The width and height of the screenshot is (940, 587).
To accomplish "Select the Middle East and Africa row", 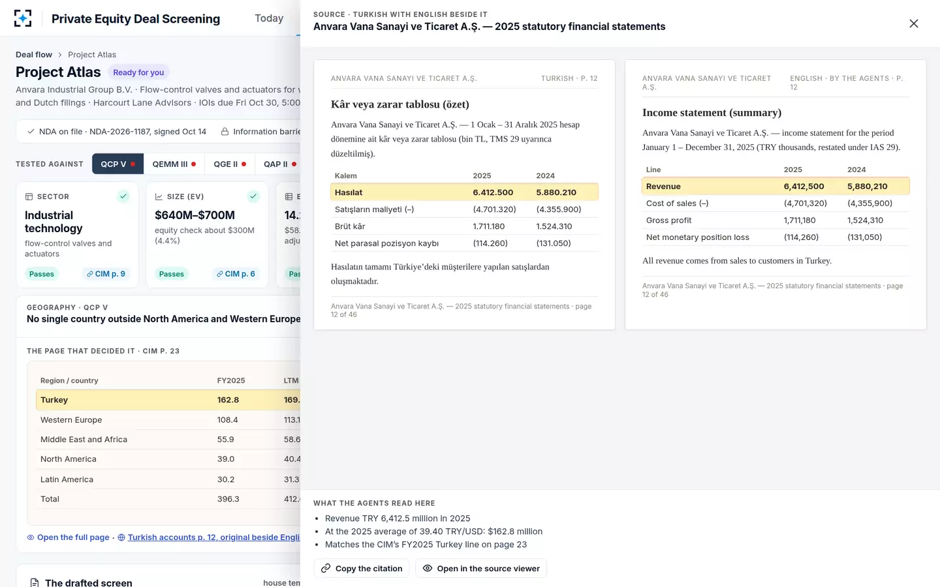I will point(168,440).
